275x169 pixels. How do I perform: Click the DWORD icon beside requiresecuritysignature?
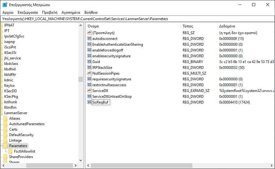point(89,79)
